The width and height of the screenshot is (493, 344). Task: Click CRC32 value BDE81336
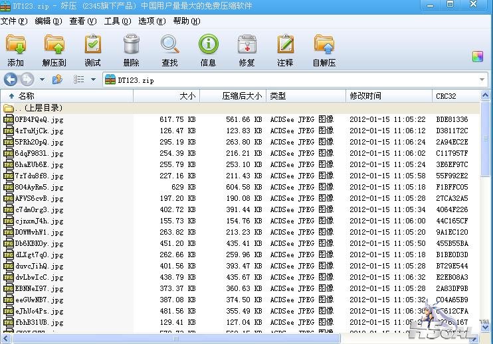[452, 119]
